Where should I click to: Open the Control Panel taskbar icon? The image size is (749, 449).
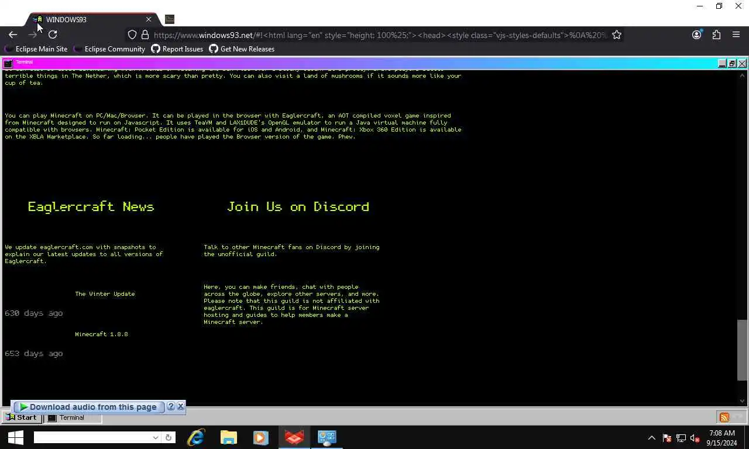pos(327,437)
